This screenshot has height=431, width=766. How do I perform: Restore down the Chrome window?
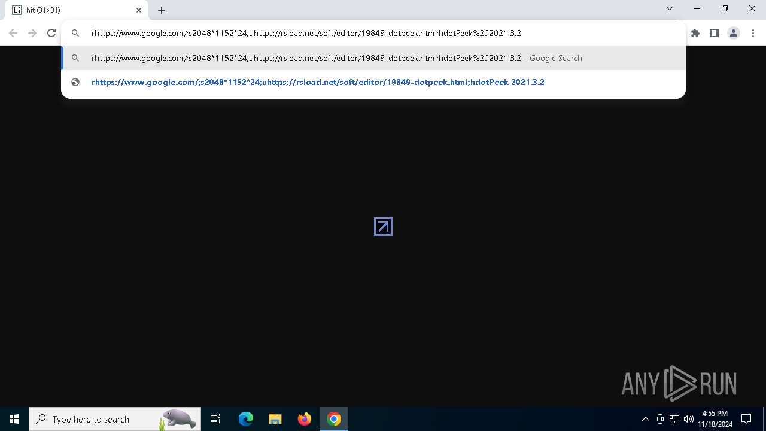point(725,8)
